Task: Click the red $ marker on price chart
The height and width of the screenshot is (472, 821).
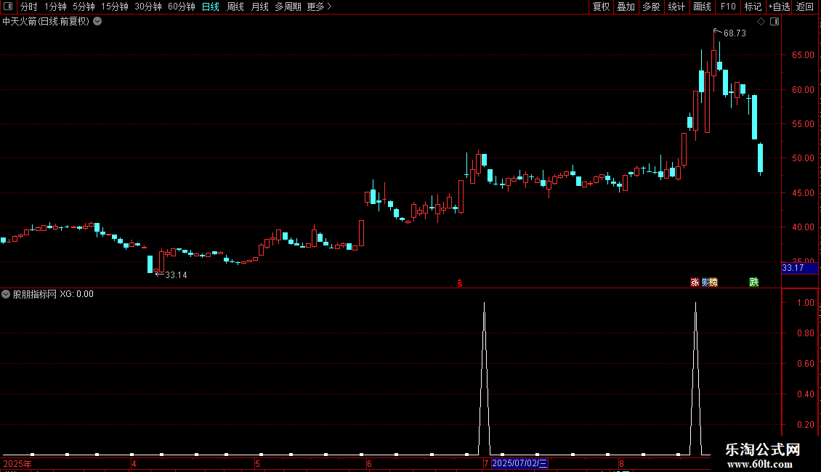Action: tap(460, 283)
